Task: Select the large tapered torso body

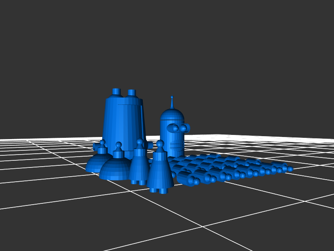Action: (x=123, y=121)
